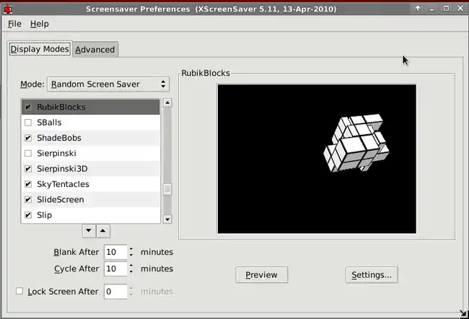Click the up arrow below the screensaver list
Viewport: 469px width, 319px height.
coord(103,231)
